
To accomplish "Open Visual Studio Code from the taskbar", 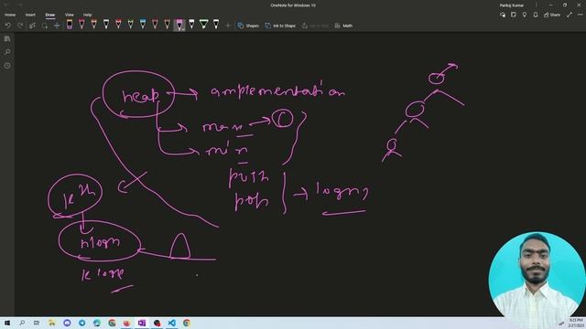I will tap(171, 323).
